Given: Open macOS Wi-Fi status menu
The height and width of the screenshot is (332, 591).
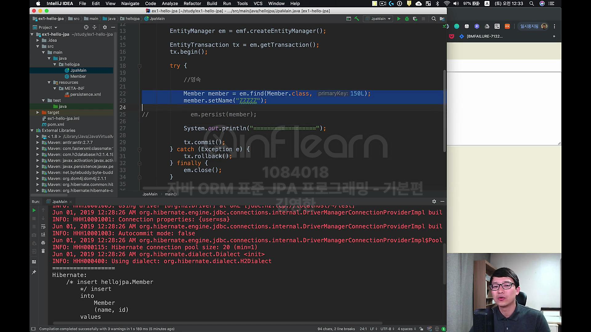Looking at the screenshot, I should click(x=446, y=3).
